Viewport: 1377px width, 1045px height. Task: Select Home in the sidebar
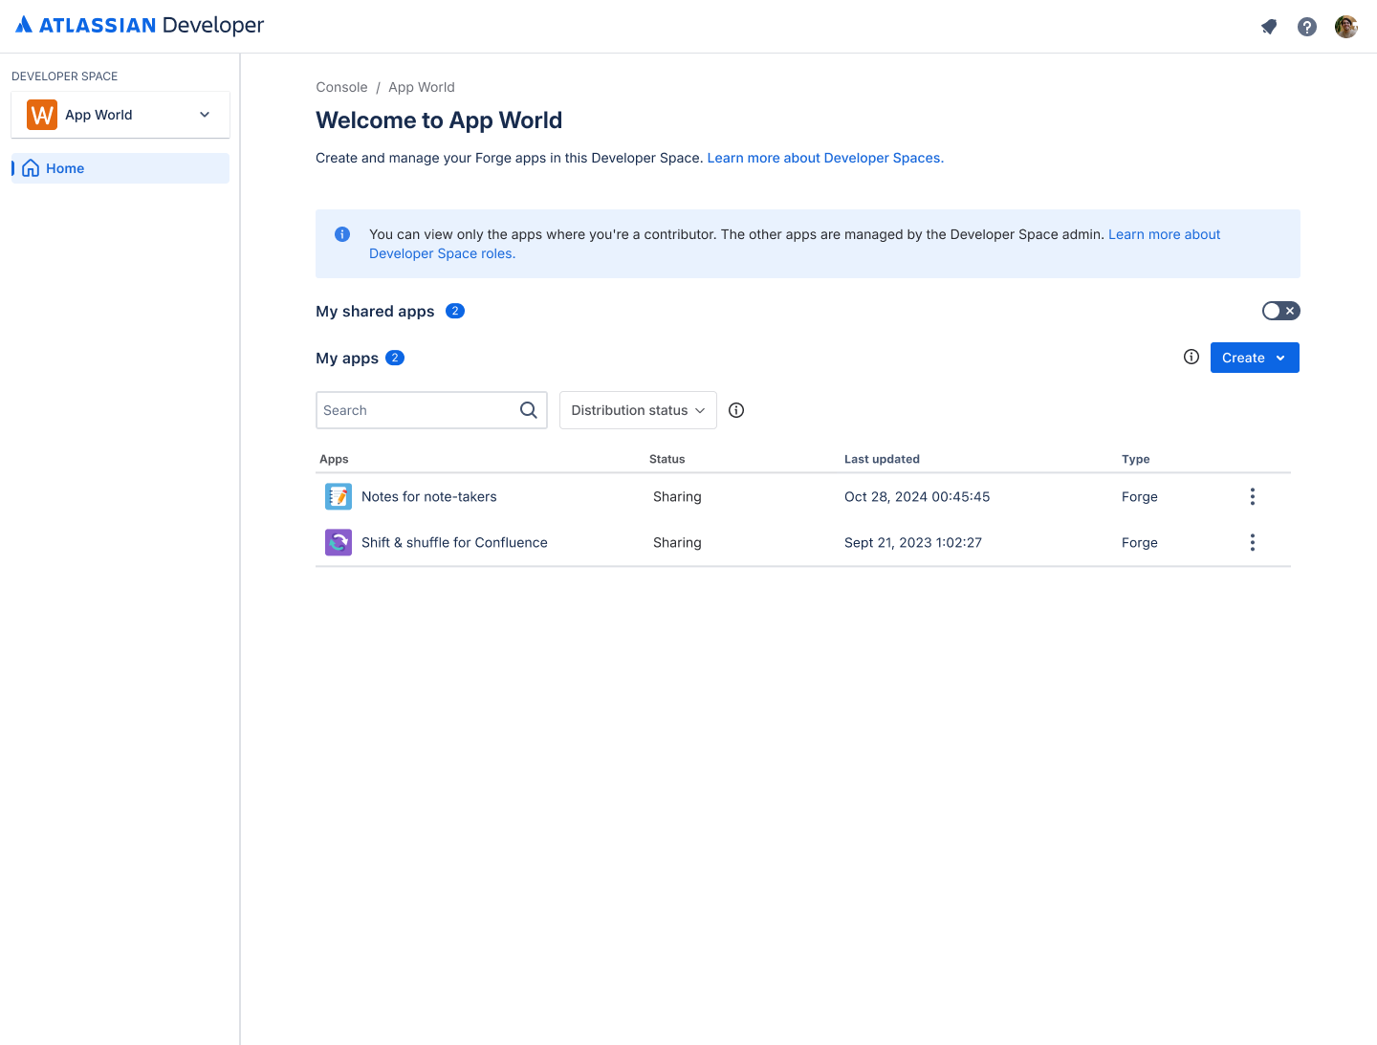coord(65,168)
